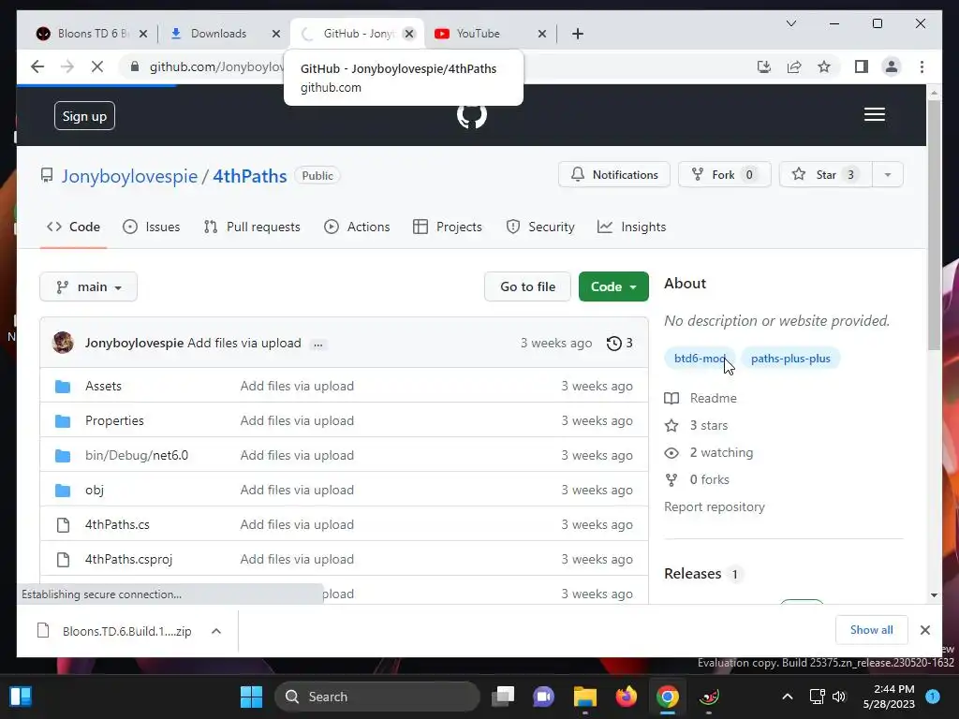959x719 pixels.
Task: Click the share page icon in address bar
Action: 794,66
